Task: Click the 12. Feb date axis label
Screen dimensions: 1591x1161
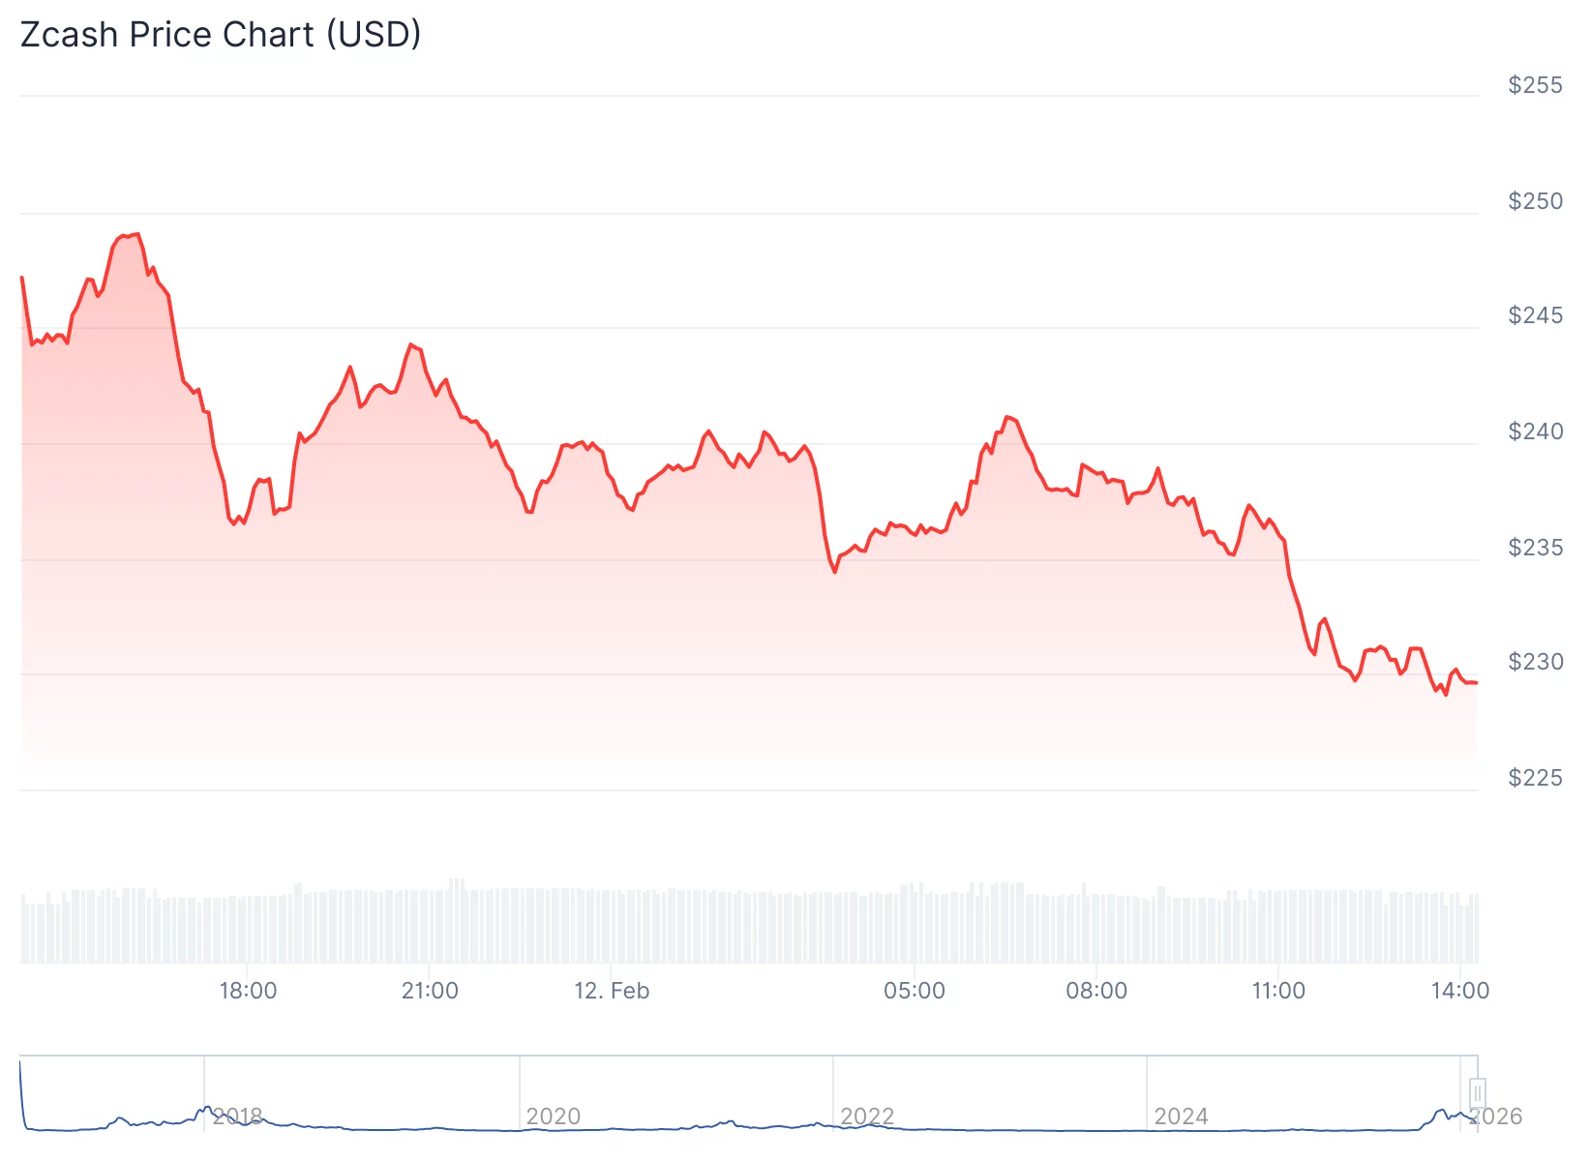Action: 612,991
